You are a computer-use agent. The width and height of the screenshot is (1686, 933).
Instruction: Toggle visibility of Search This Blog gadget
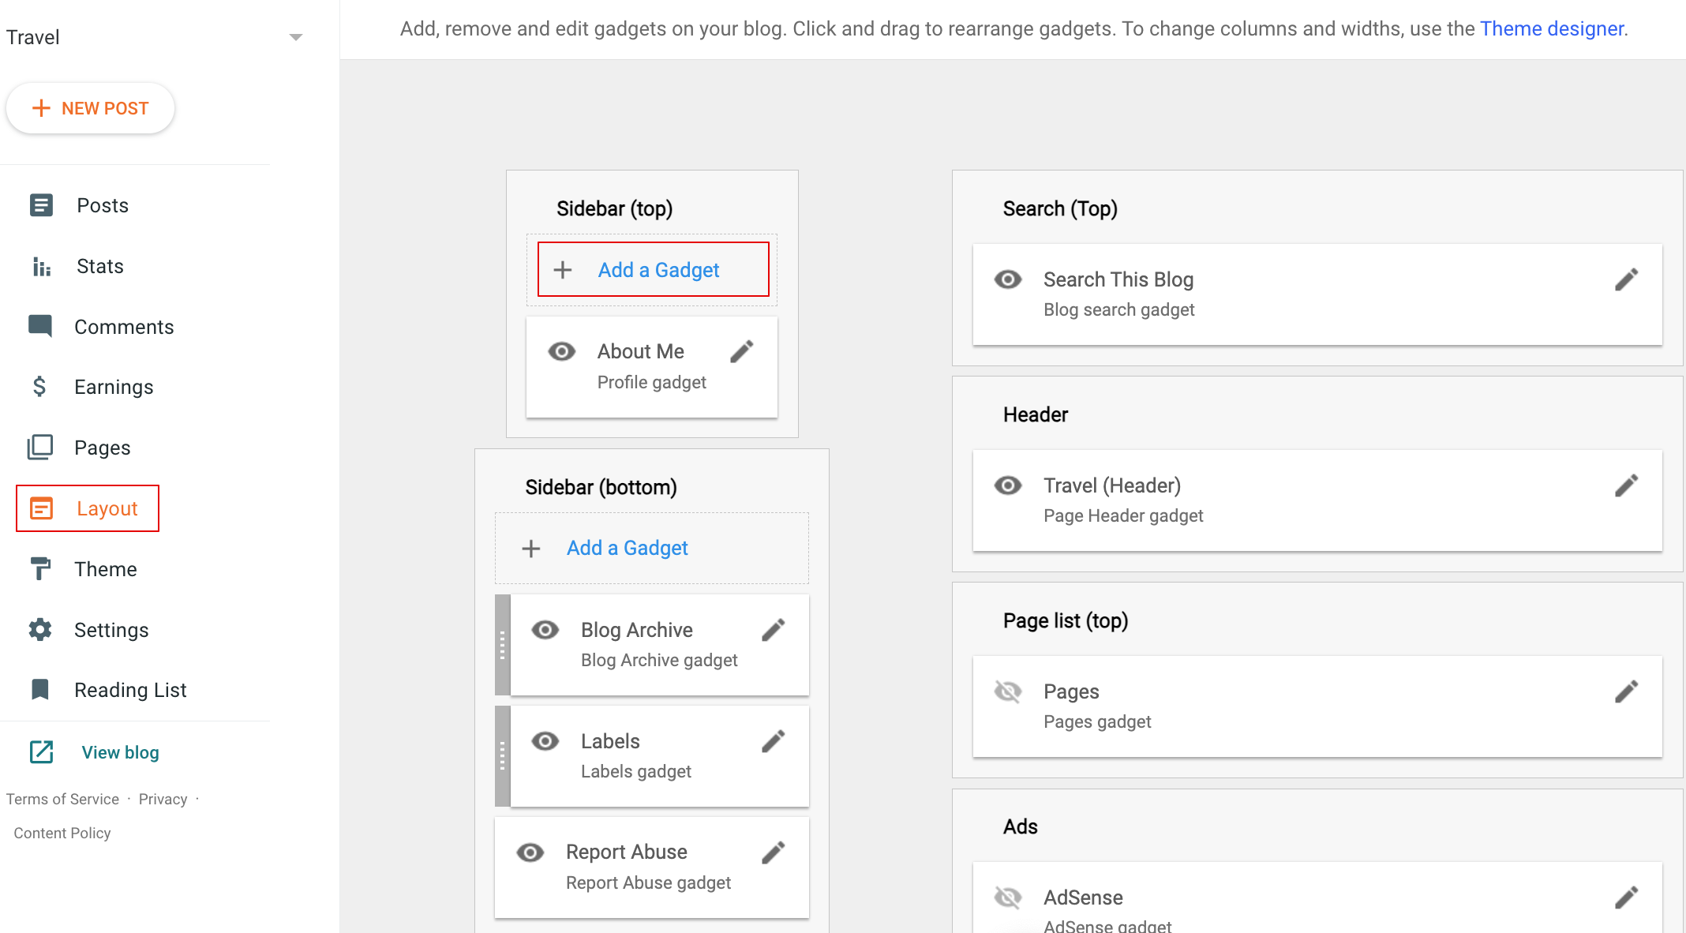tap(1008, 279)
